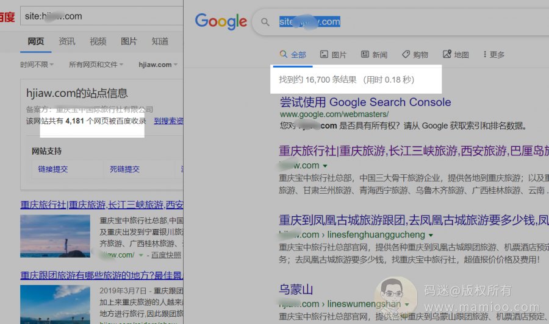Select the Baidu 视频 tab

click(x=98, y=41)
